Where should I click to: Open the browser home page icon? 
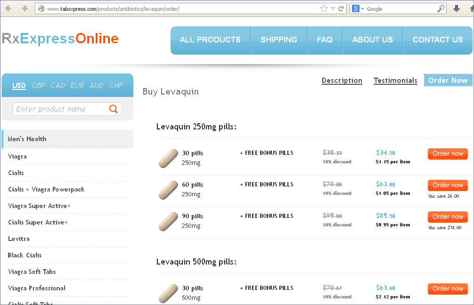(470, 8)
